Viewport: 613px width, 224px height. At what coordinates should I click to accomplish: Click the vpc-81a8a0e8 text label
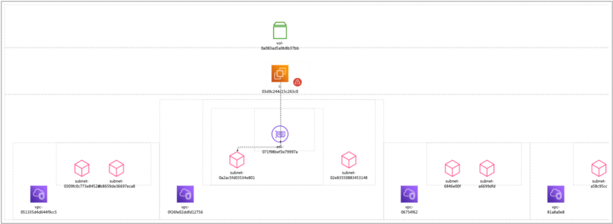tap(556, 210)
